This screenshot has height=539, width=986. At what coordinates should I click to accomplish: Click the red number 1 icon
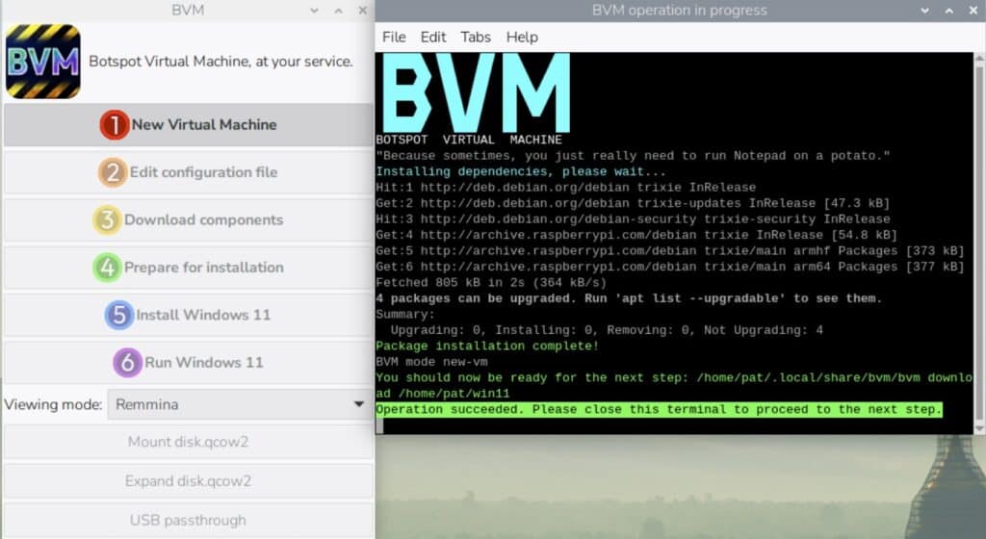point(115,125)
